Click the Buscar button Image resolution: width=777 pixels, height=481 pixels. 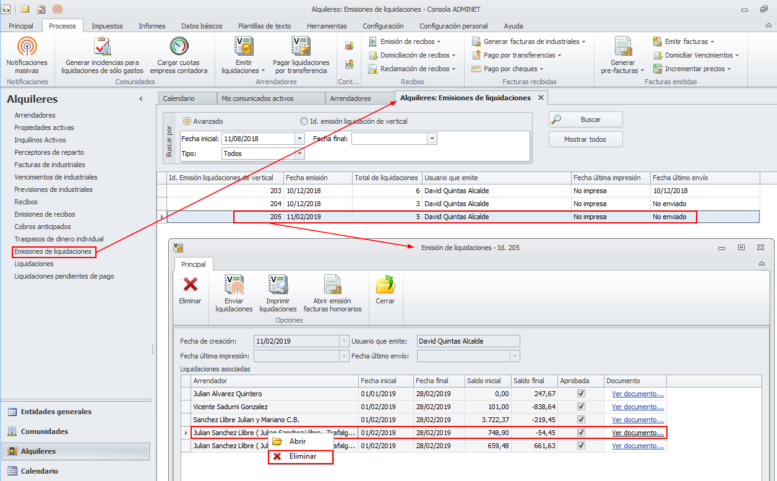[585, 119]
